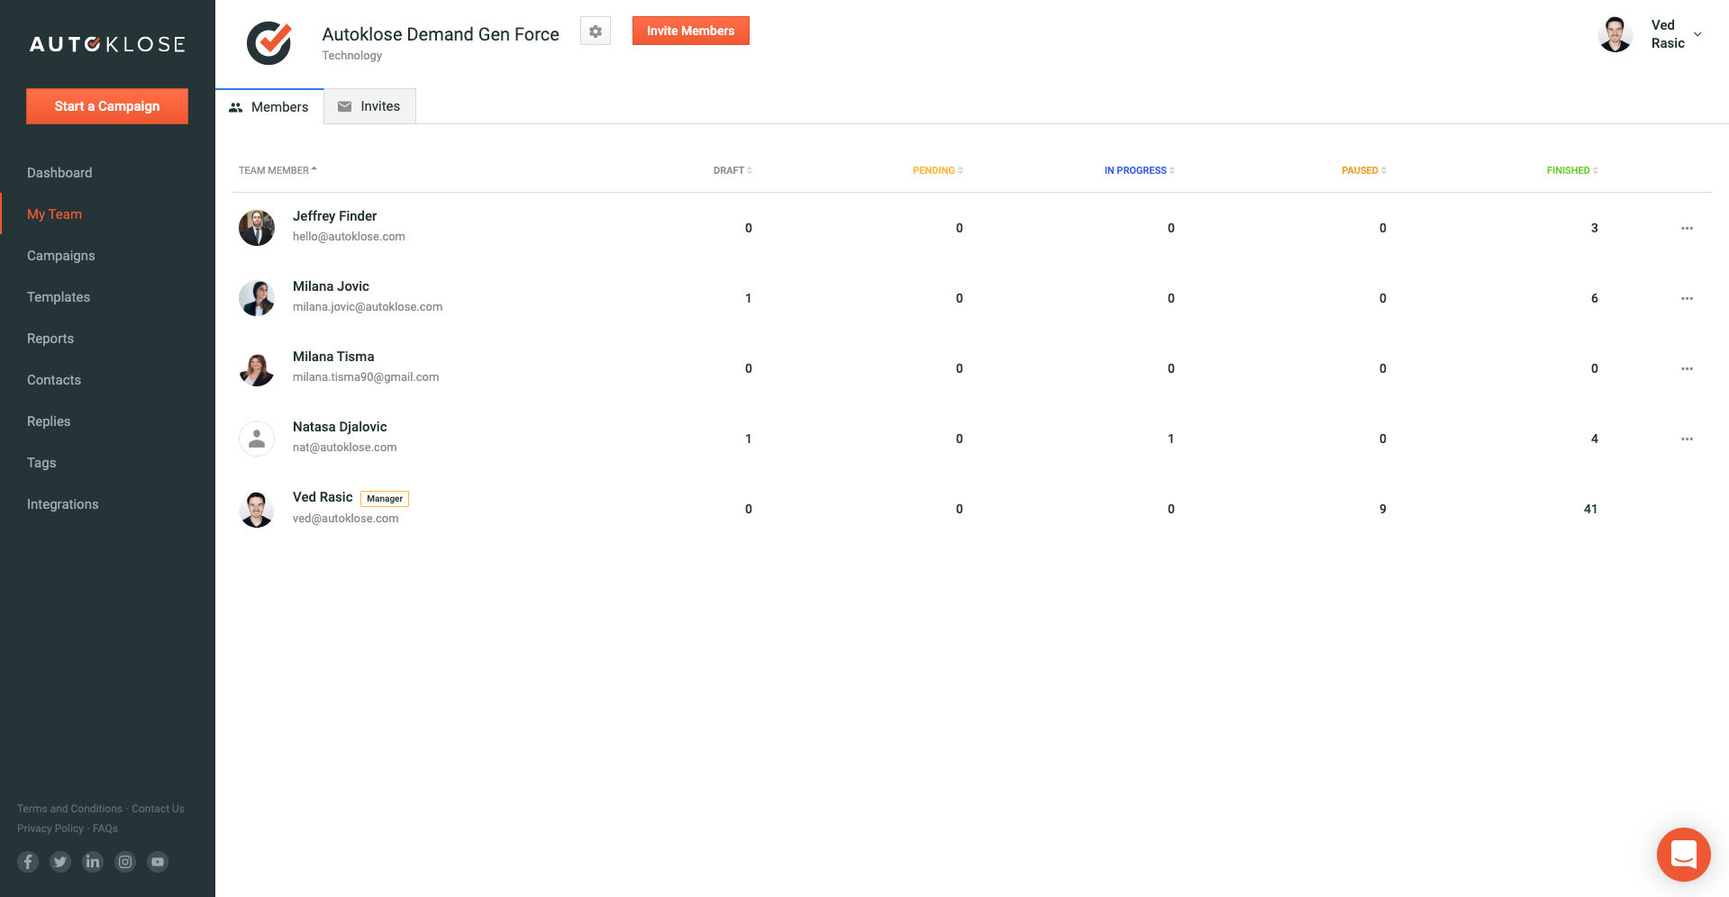The height and width of the screenshot is (897, 1729).
Task: Open Replies in sidebar
Action: [49, 421]
